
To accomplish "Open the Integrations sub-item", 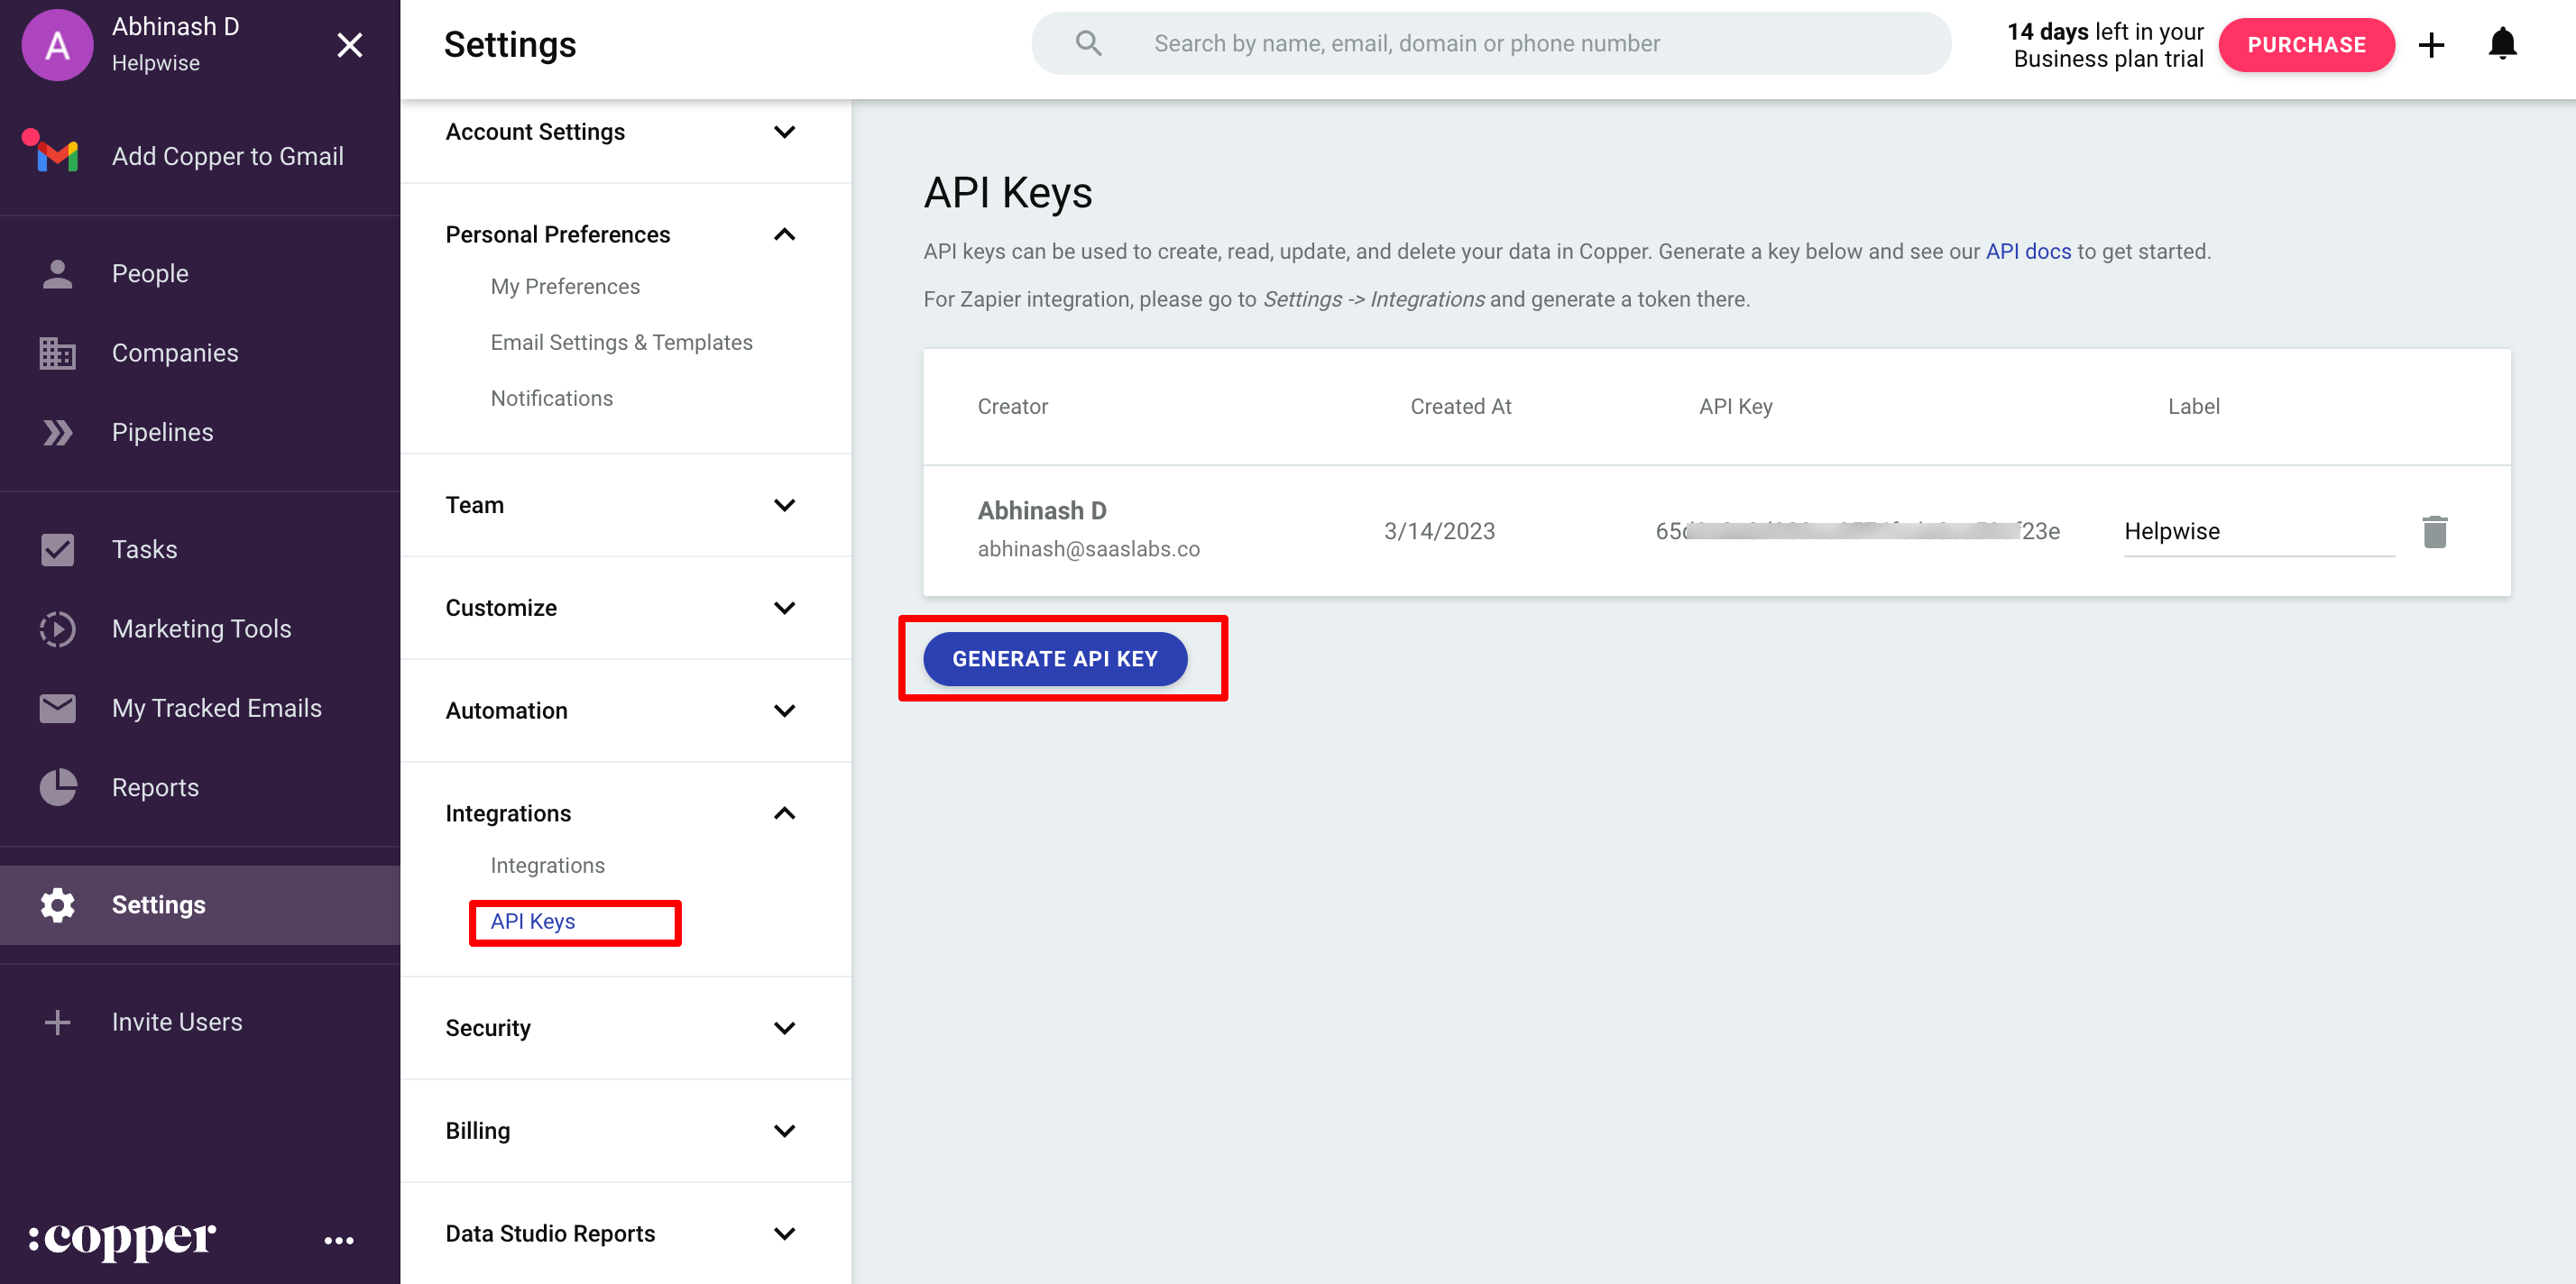I will click(x=547, y=866).
